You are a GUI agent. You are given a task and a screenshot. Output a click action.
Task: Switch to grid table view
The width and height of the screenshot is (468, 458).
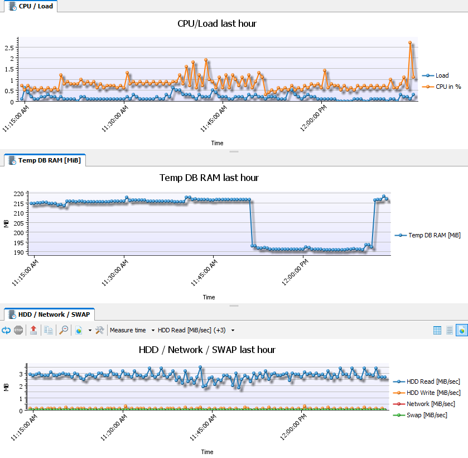pyautogui.click(x=437, y=330)
